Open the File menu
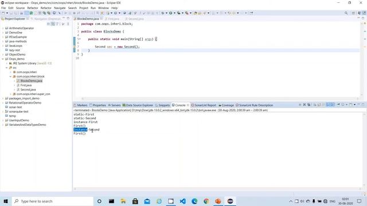Image resolution: width=367 pixels, height=206 pixels. tap(3, 8)
